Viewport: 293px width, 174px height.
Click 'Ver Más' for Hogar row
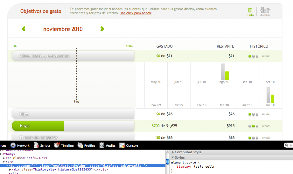[x=266, y=126]
